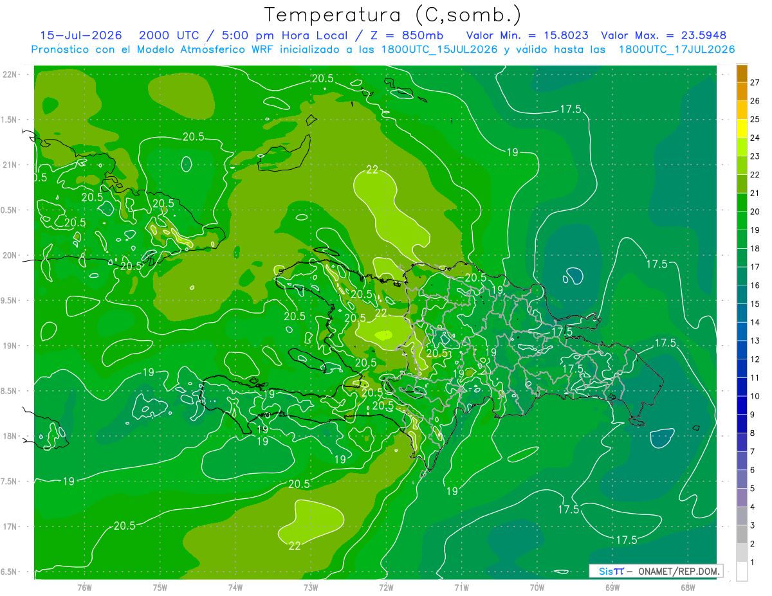Pick blue legend band between 12 and 13
The height and width of the screenshot is (596, 772).
742,350
